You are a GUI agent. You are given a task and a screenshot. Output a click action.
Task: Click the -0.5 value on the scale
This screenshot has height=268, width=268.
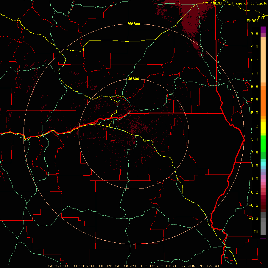tap(253, 205)
